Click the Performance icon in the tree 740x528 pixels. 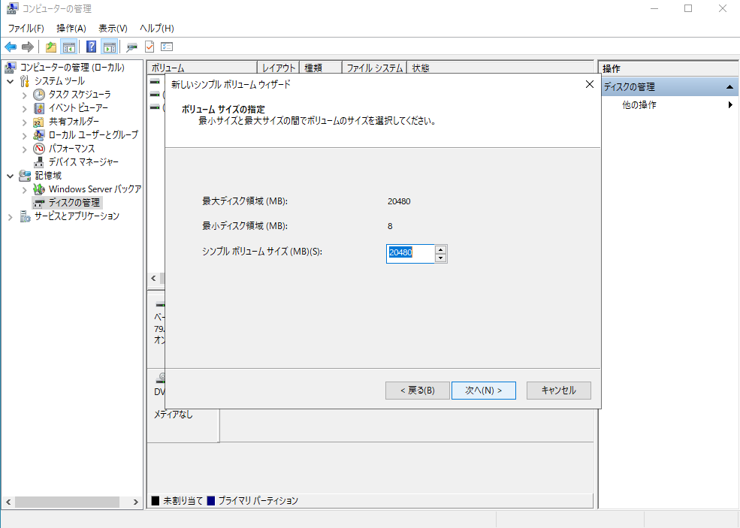tap(39, 149)
